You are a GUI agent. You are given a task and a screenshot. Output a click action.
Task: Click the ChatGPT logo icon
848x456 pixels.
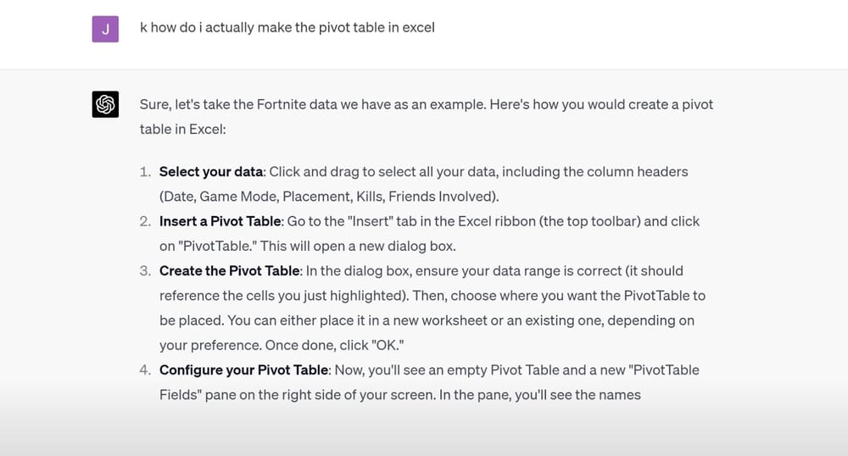tap(105, 104)
